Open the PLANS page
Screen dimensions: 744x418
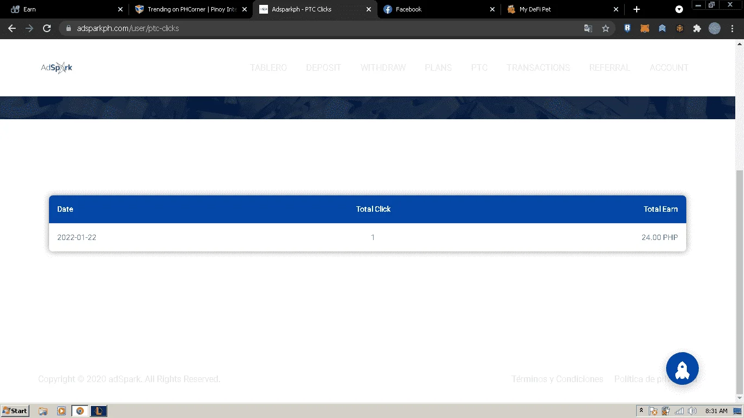pyautogui.click(x=438, y=67)
